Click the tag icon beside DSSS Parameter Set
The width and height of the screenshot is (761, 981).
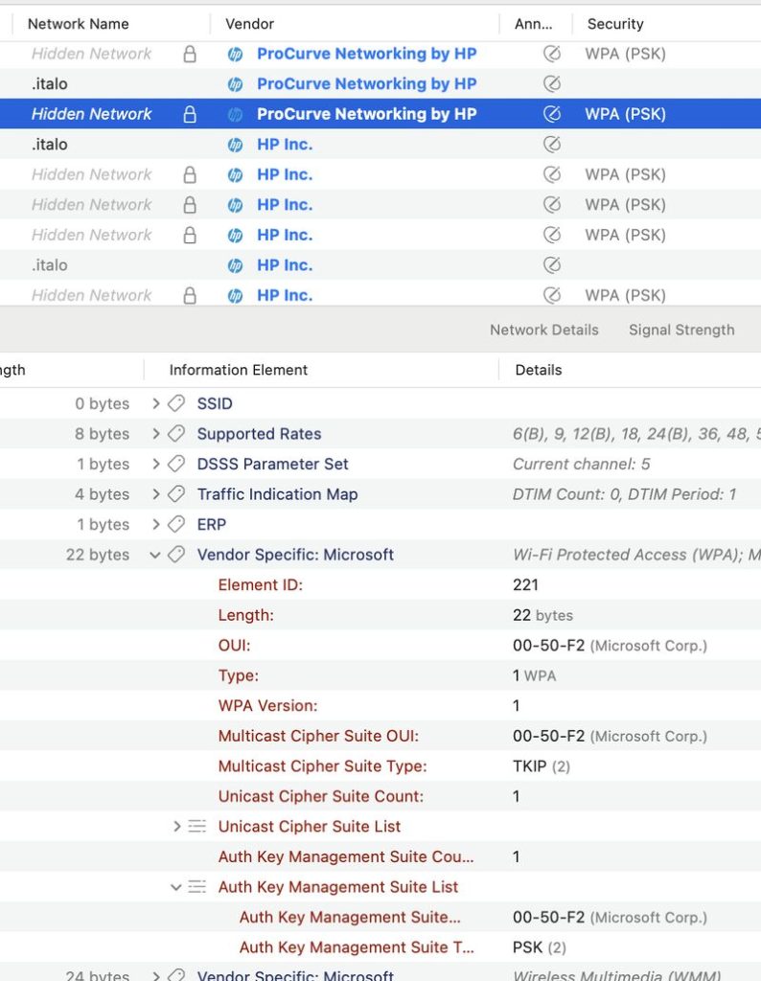point(176,464)
